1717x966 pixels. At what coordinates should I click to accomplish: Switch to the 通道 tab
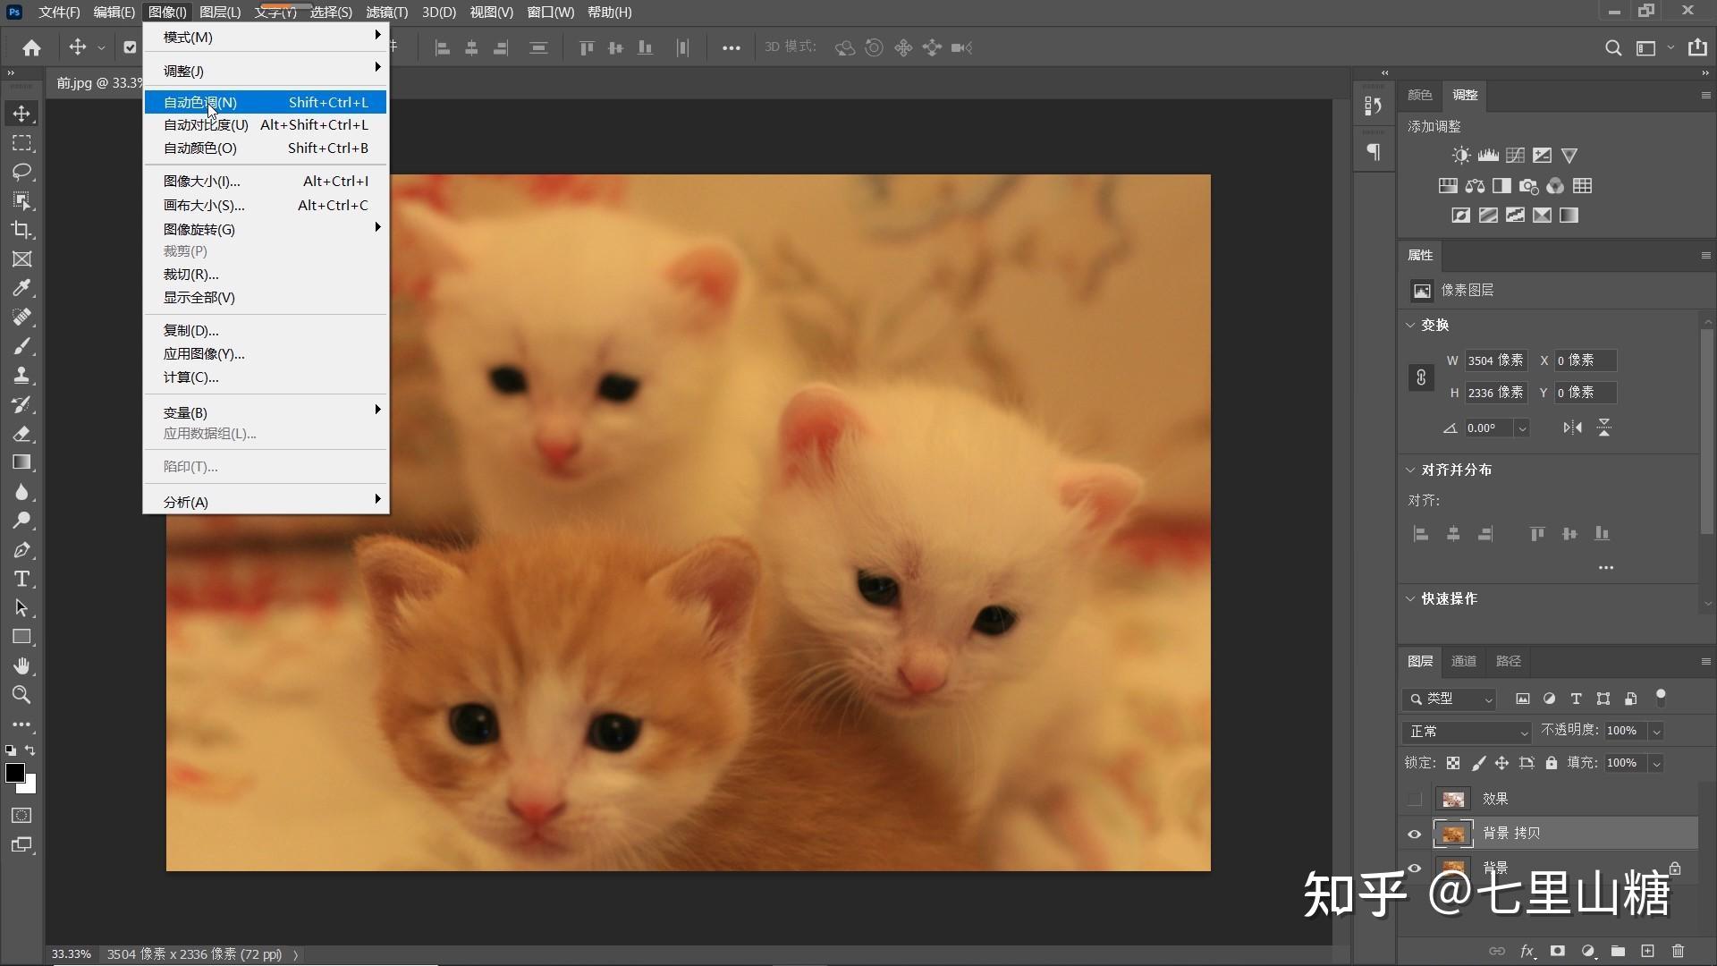pos(1463,661)
